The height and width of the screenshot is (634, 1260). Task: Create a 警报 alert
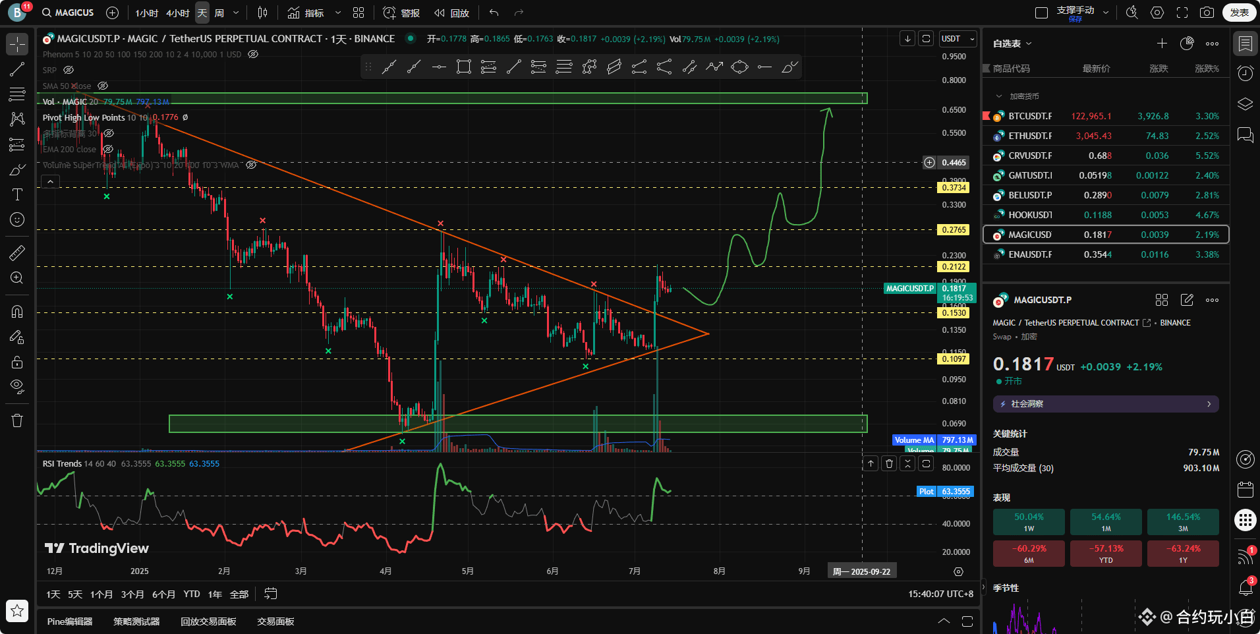401,13
